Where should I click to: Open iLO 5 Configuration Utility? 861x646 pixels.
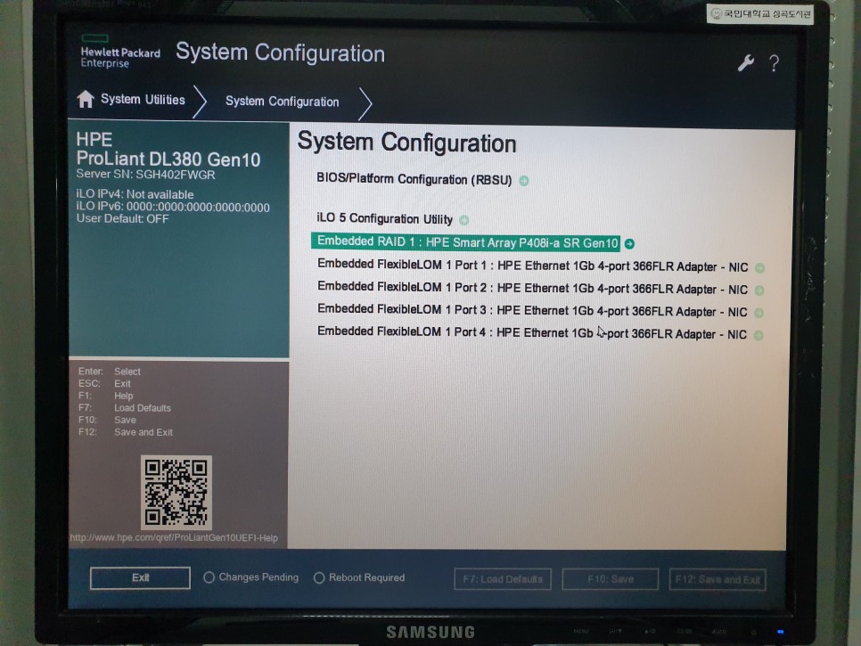tap(384, 218)
